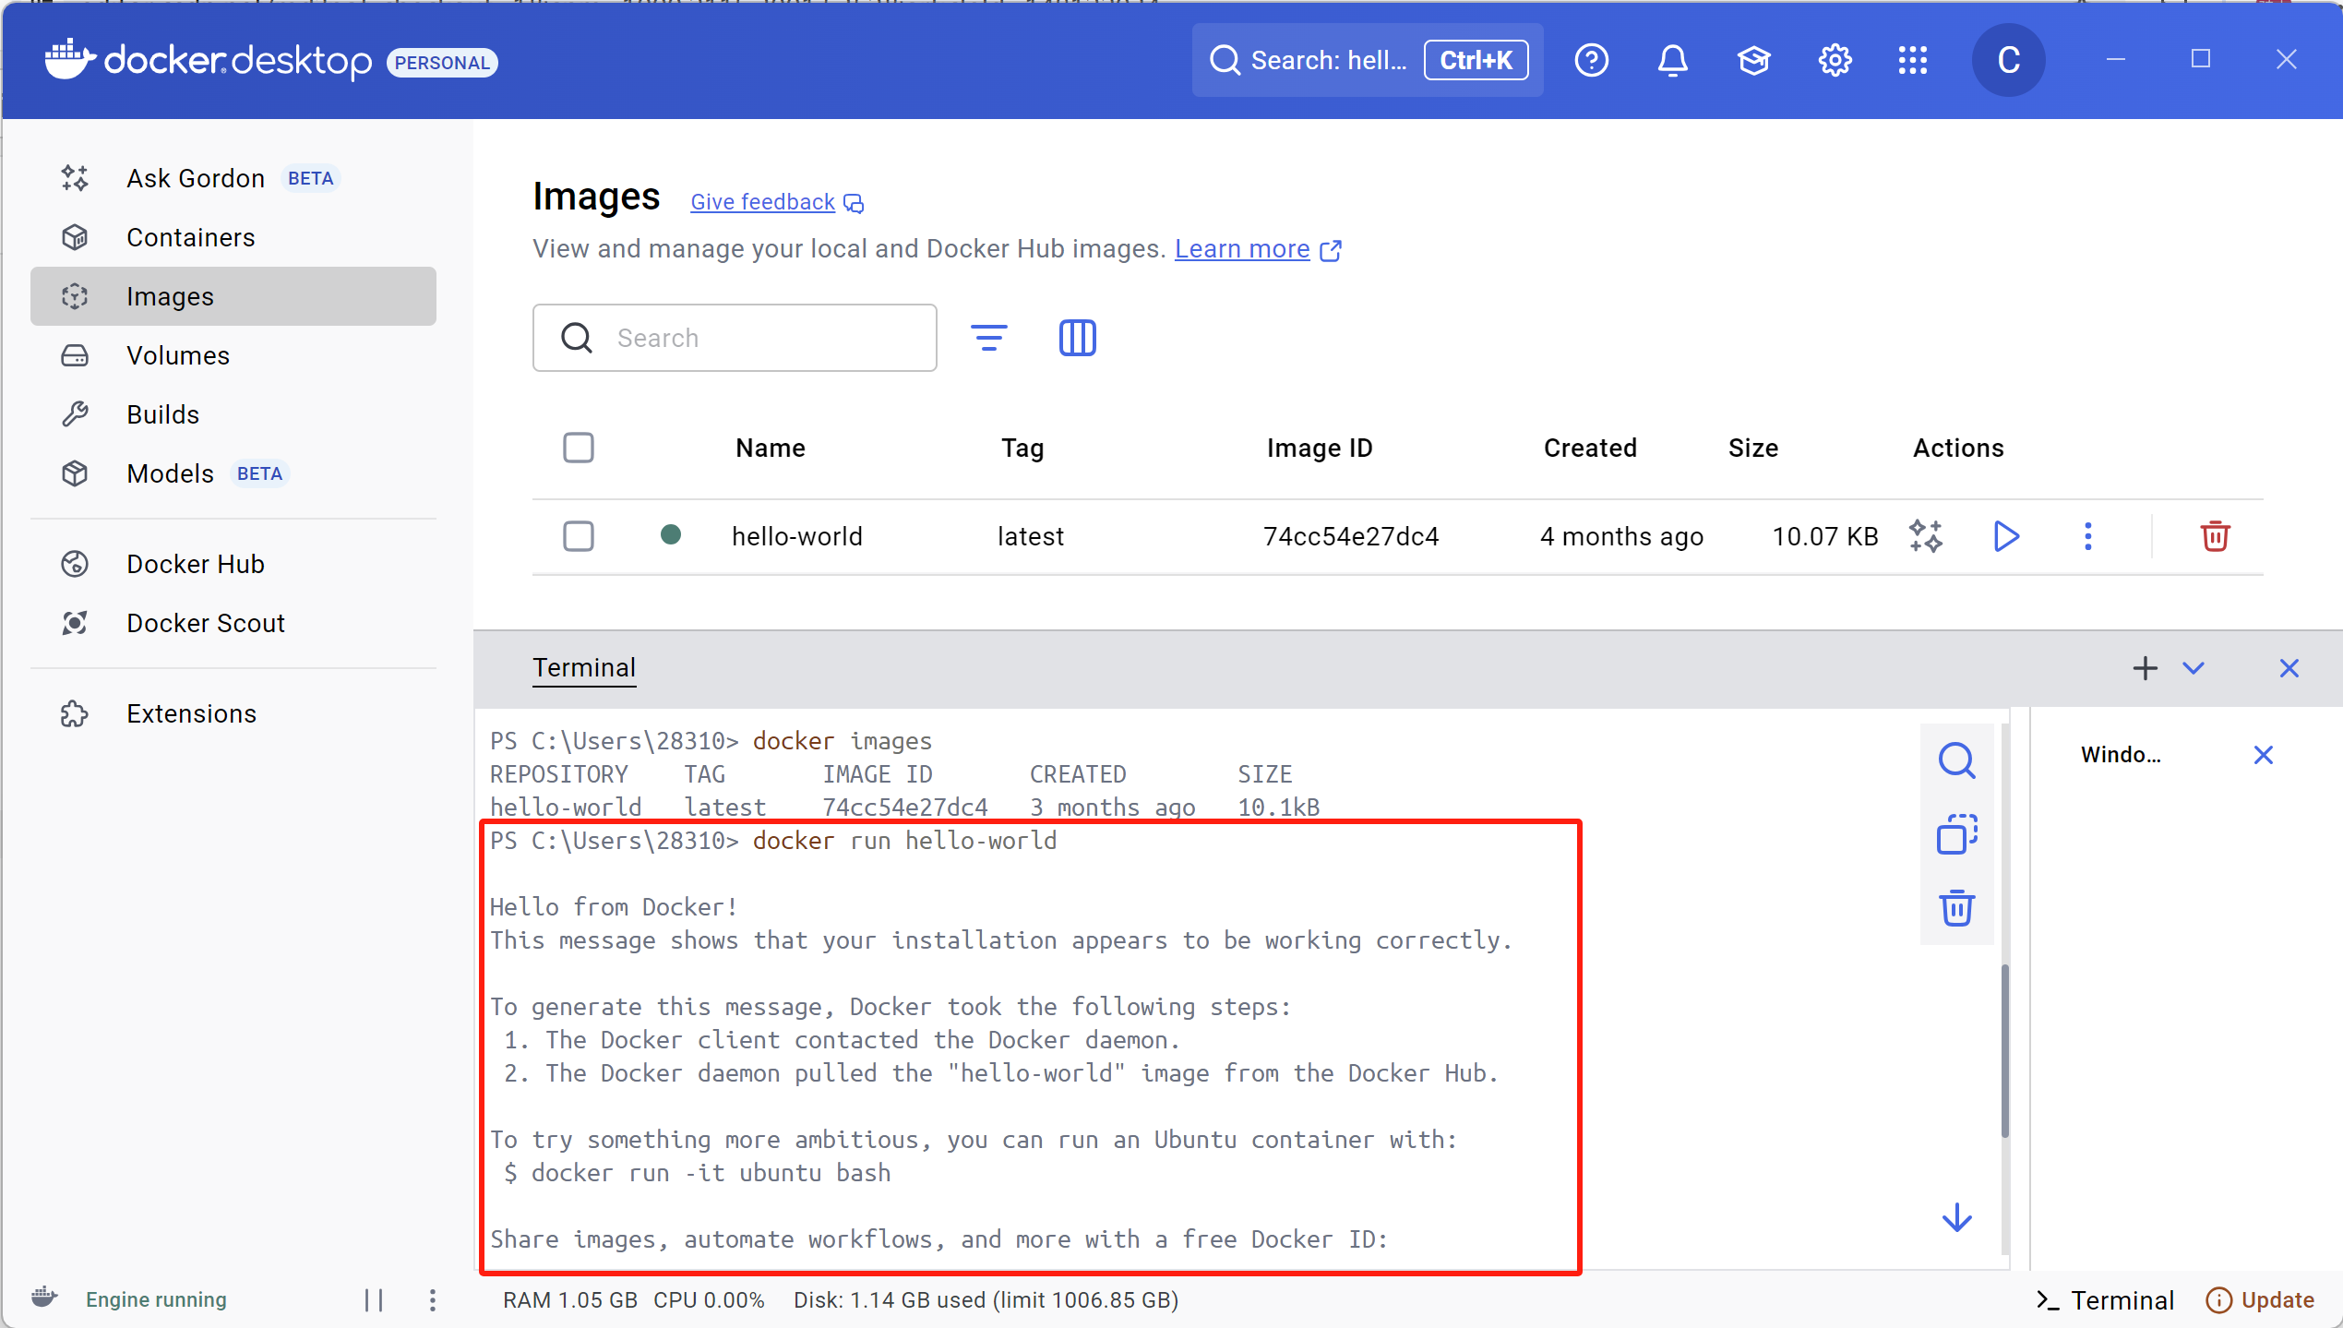This screenshot has width=2343, height=1328.
Task: Clear terminal using the trash icon
Action: click(x=1956, y=908)
